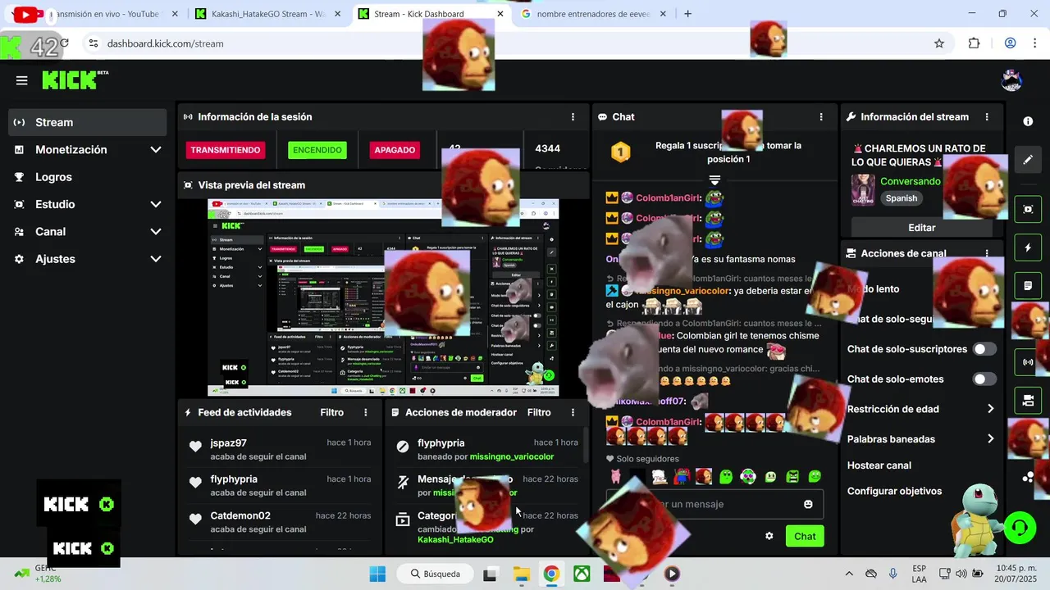Click the TRANSMITIENDO status badge
This screenshot has width=1050, height=590.
click(x=226, y=150)
